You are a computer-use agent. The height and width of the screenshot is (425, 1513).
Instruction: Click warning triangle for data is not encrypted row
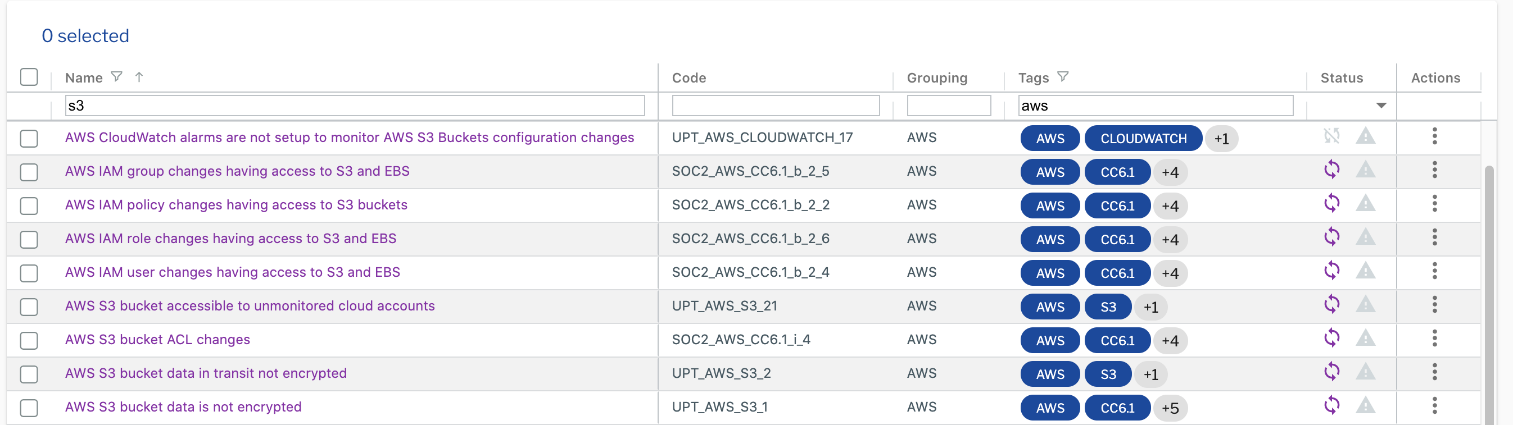pos(1366,405)
